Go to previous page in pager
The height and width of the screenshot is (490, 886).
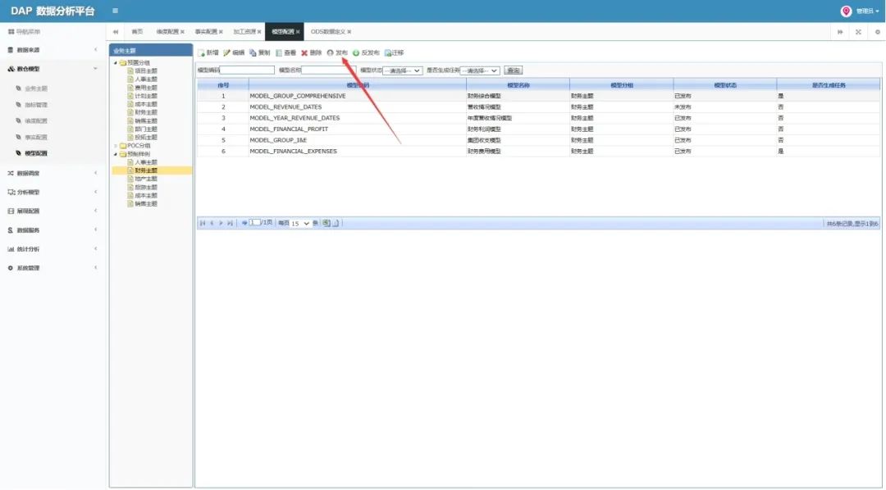[212, 224]
